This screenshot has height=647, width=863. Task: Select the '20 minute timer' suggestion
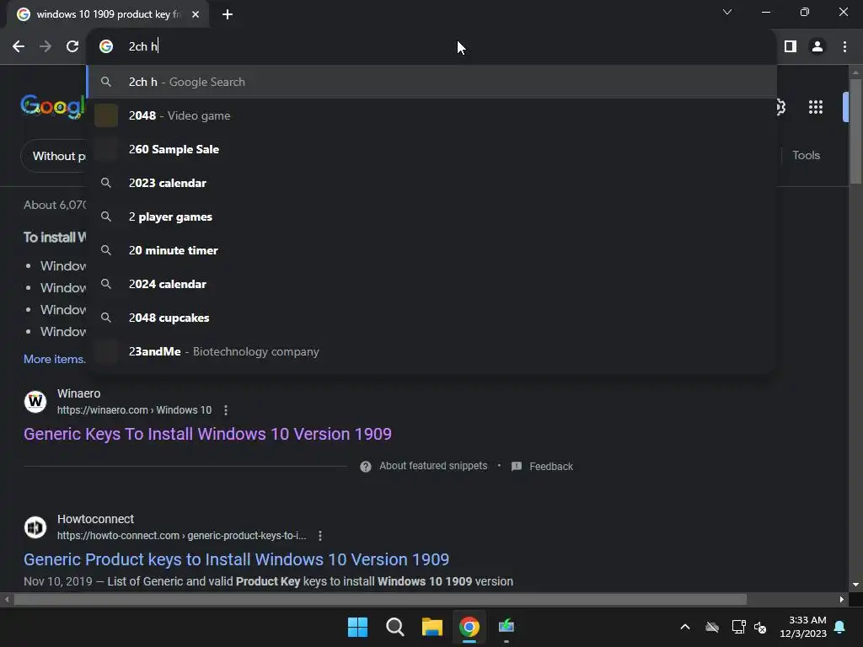[431, 250]
